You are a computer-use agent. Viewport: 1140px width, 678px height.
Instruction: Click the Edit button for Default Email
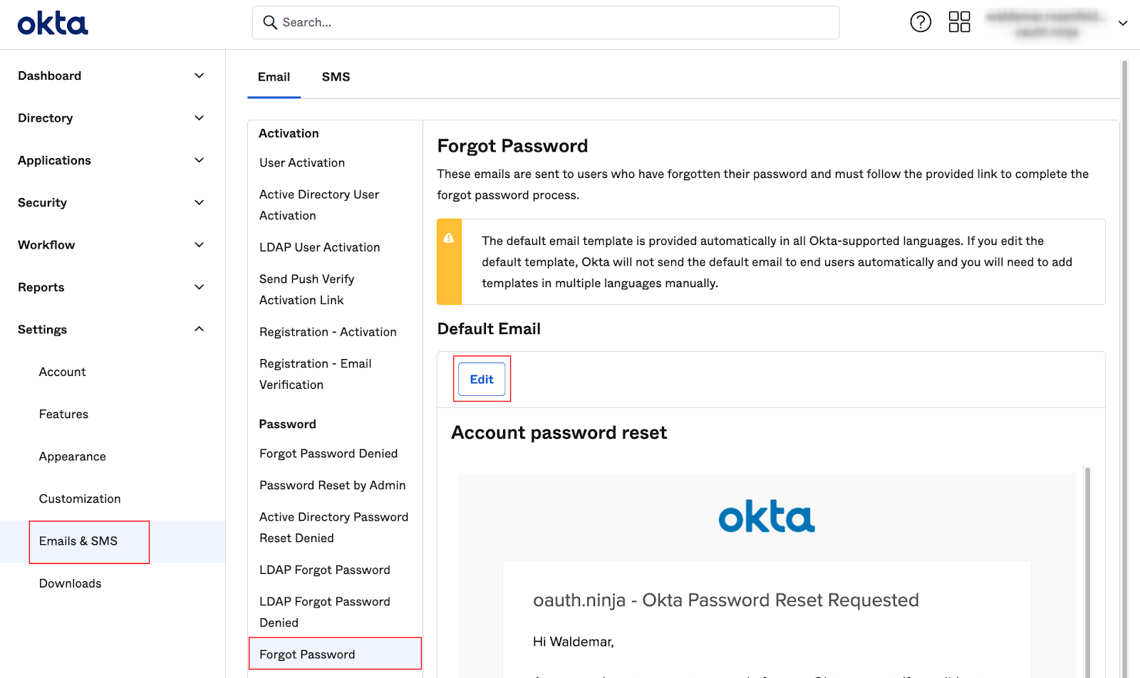coord(482,380)
